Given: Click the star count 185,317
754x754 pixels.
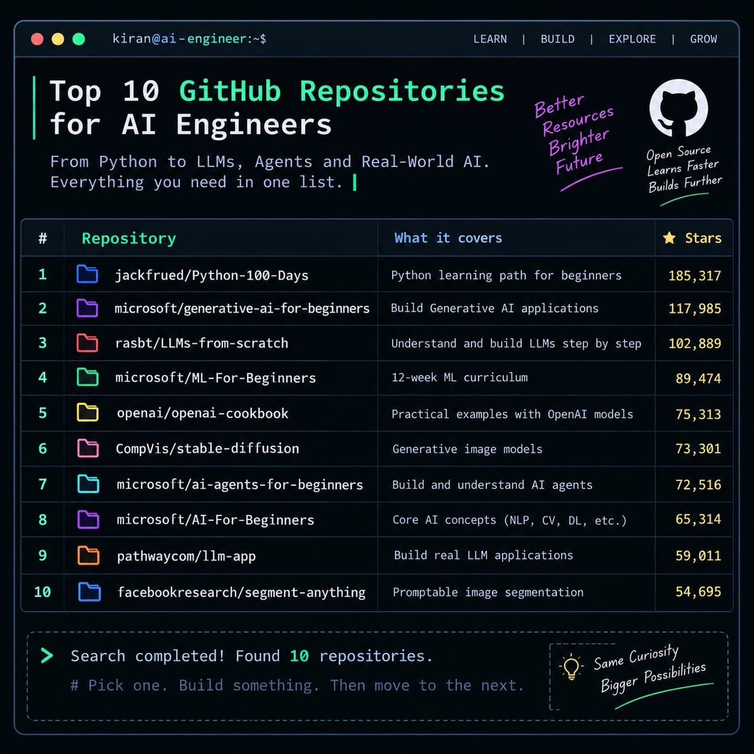Looking at the screenshot, I should pyautogui.click(x=694, y=276).
